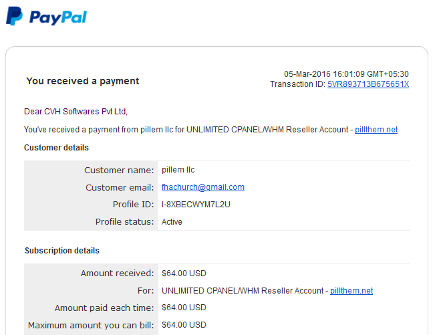Click the fhachurch@gmail.com customer email link
Image resolution: width=441 pixels, height=335 pixels.
click(203, 187)
